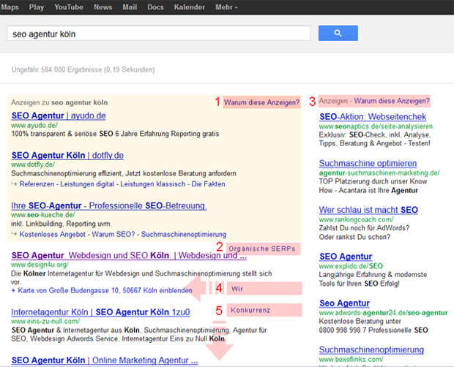Open ad 'SEO Agentur | ayudo.de'
This screenshot has width=454, height=367.
[59, 116]
